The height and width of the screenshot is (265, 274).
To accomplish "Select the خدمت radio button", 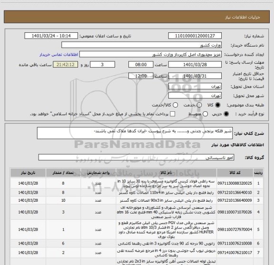I will click(199, 105).
